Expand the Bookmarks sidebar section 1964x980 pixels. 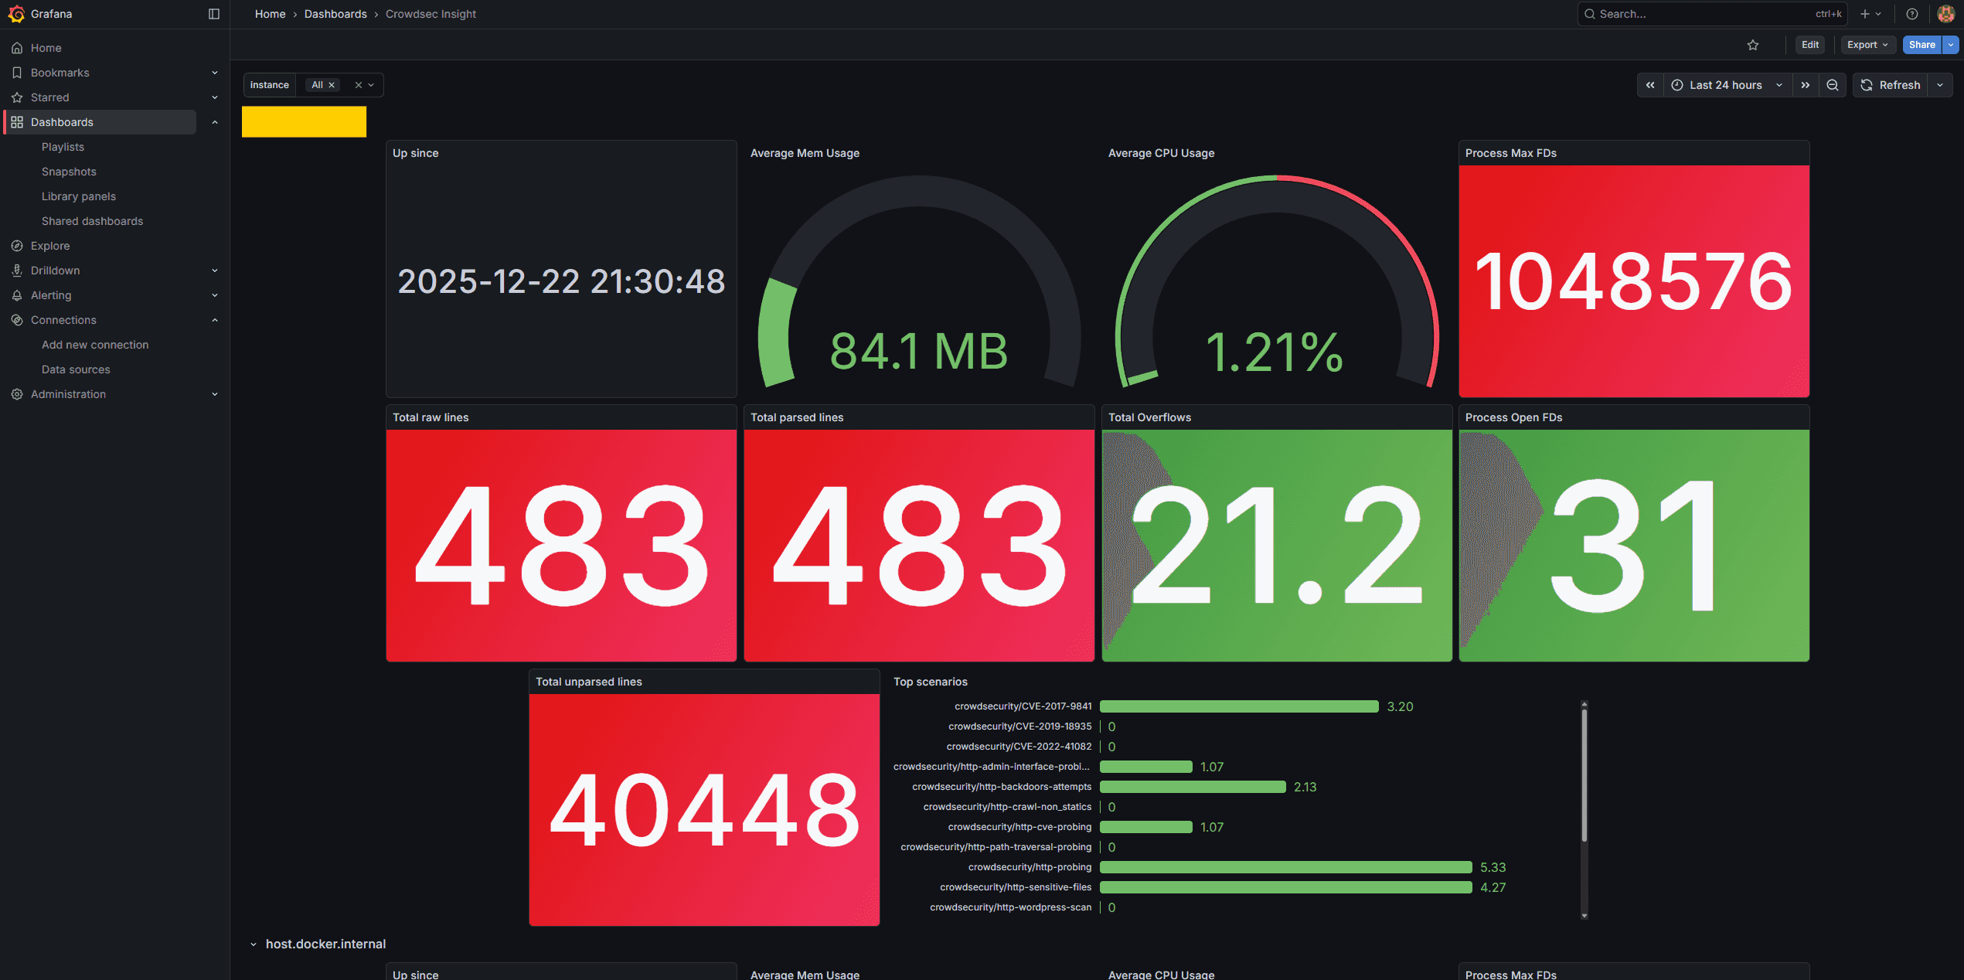(x=215, y=73)
